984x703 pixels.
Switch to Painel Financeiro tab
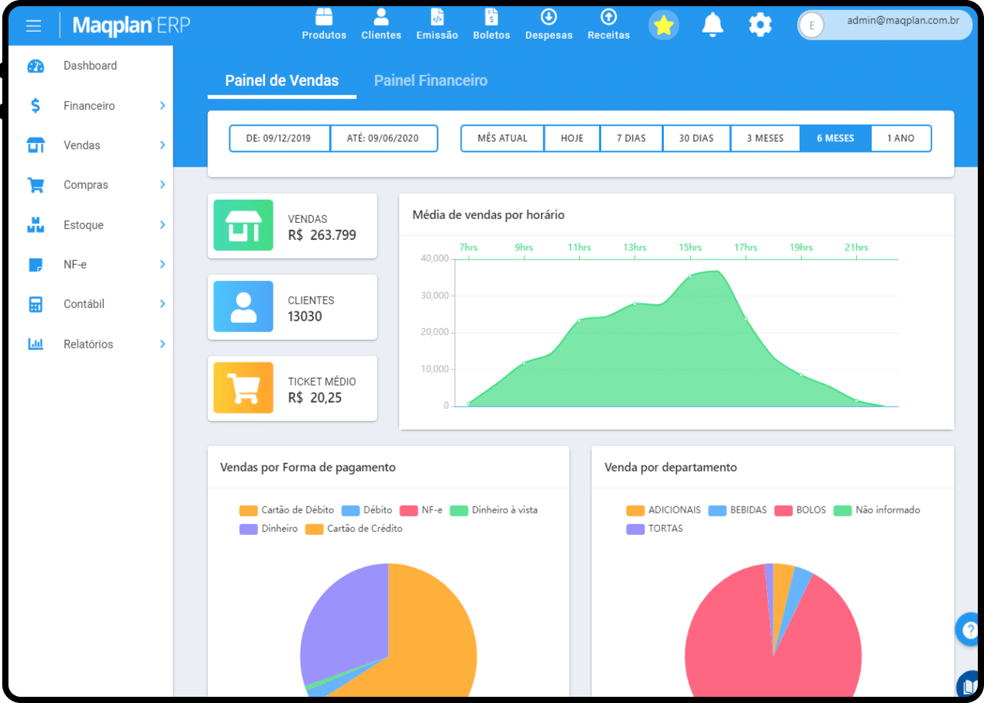(x=431, y=81)
